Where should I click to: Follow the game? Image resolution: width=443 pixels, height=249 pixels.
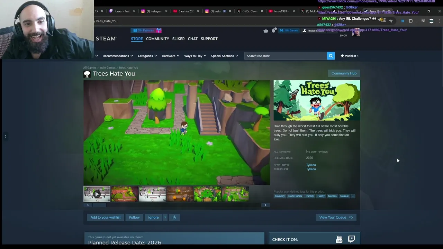tap(134, 217)
